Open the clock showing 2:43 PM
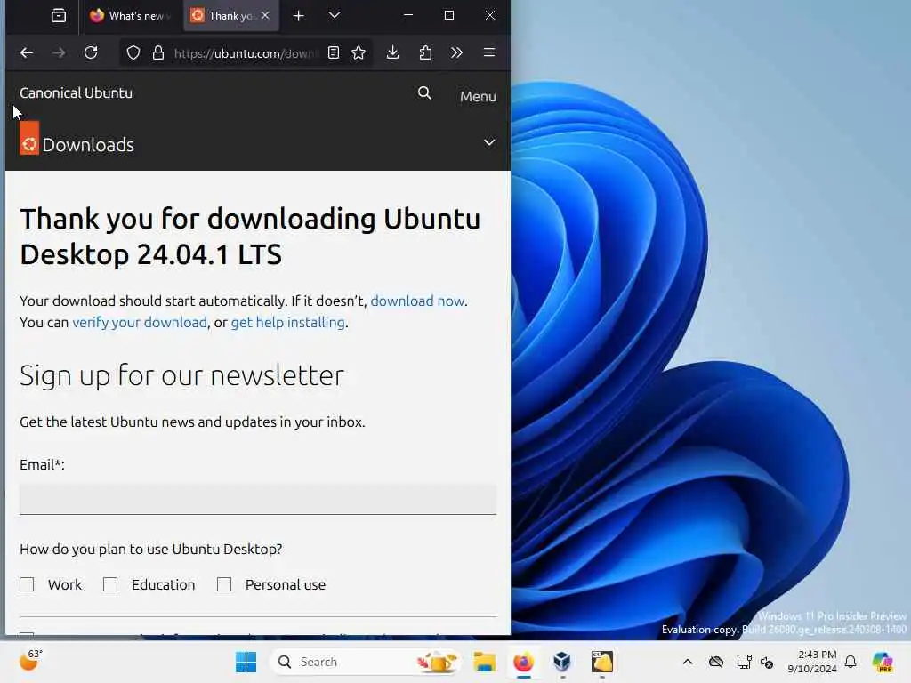The image size is (911, 683). [812, 662]
